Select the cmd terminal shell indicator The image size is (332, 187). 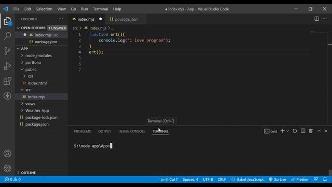(270, 131)
